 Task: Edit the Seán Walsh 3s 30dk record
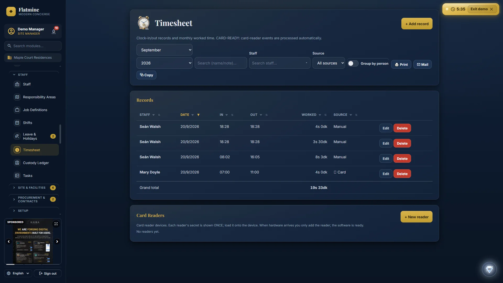pos(386,143)
